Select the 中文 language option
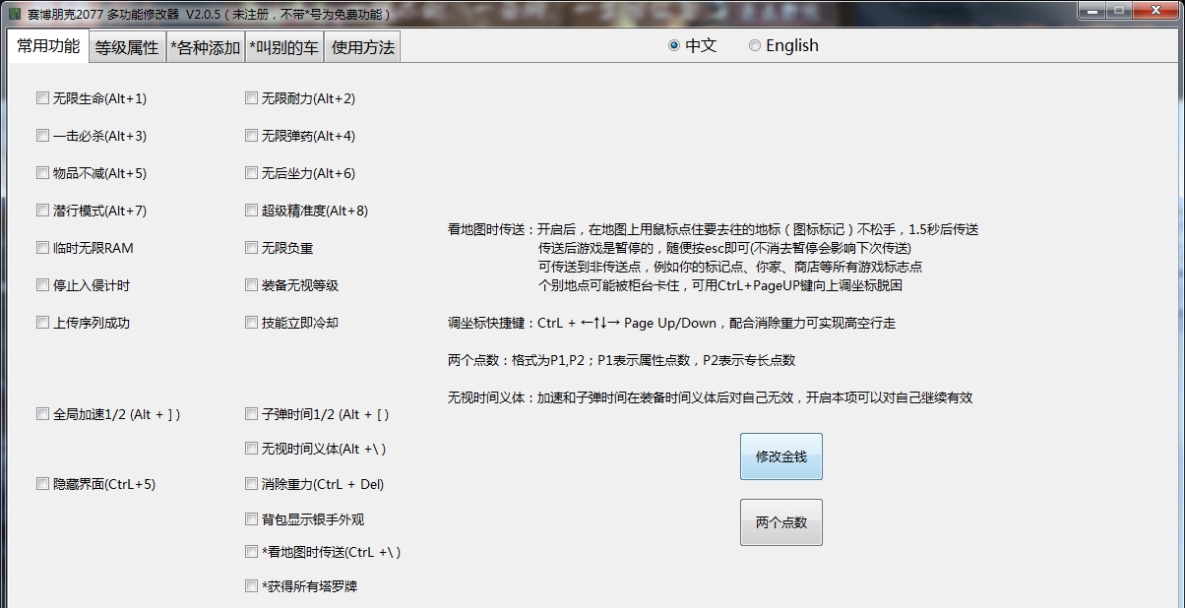1185x608 pixels. (x=674, y=45)
